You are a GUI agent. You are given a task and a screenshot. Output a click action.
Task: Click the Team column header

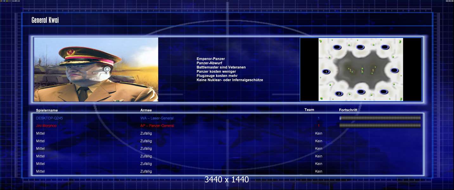tap(309, 110)
